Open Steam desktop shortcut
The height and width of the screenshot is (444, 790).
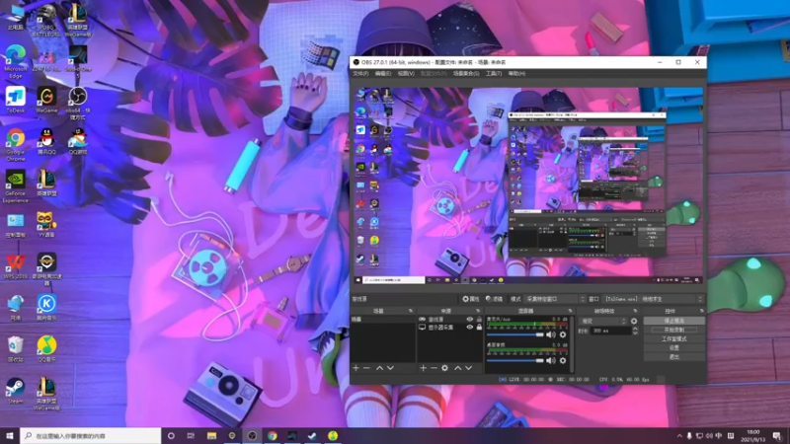pyautogui.click(x=16, y=392)
